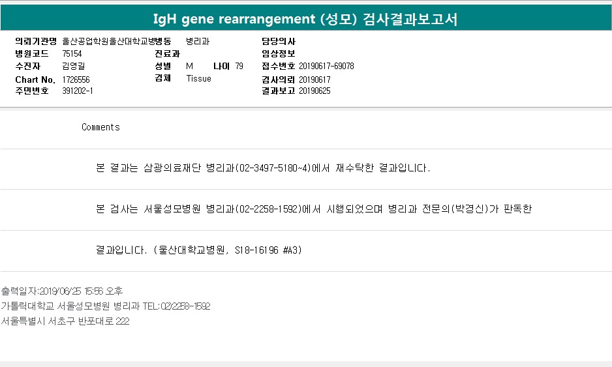Select the sex value M
Screen dimensions: 612x367
click(189, 66)
